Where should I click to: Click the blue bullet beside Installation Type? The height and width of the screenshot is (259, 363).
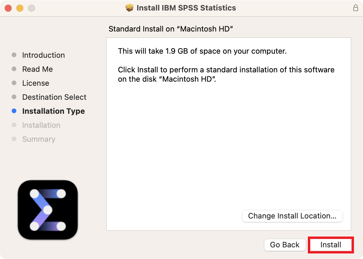pyautogui.click(x=14, y=111)
